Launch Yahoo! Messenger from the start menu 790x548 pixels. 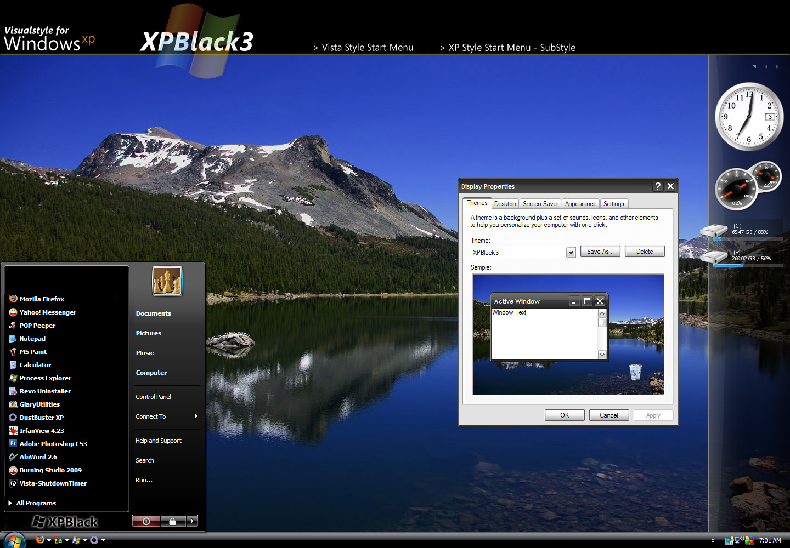pyautogui.click(x=43, y=312)
